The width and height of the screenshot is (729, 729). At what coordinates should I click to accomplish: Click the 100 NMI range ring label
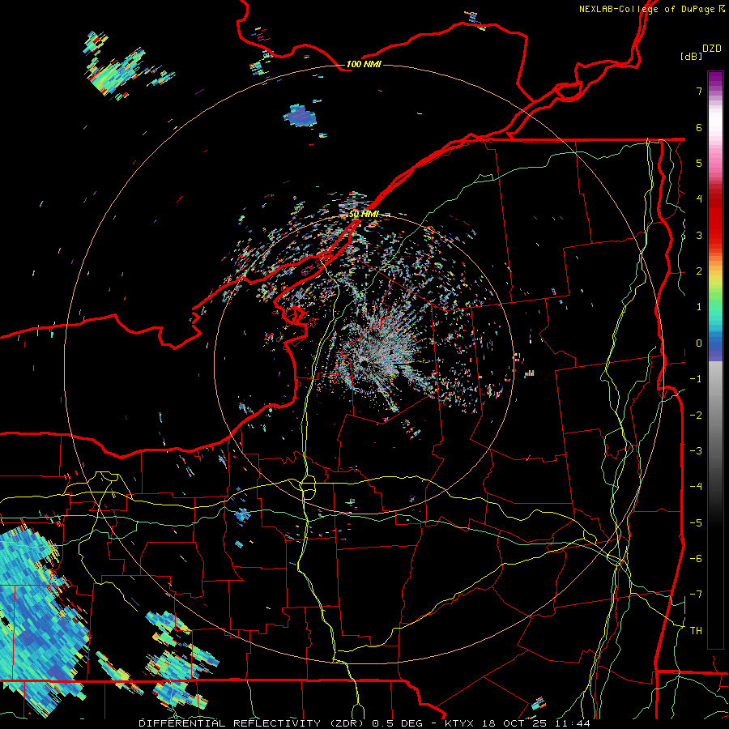tap(364, 64)
